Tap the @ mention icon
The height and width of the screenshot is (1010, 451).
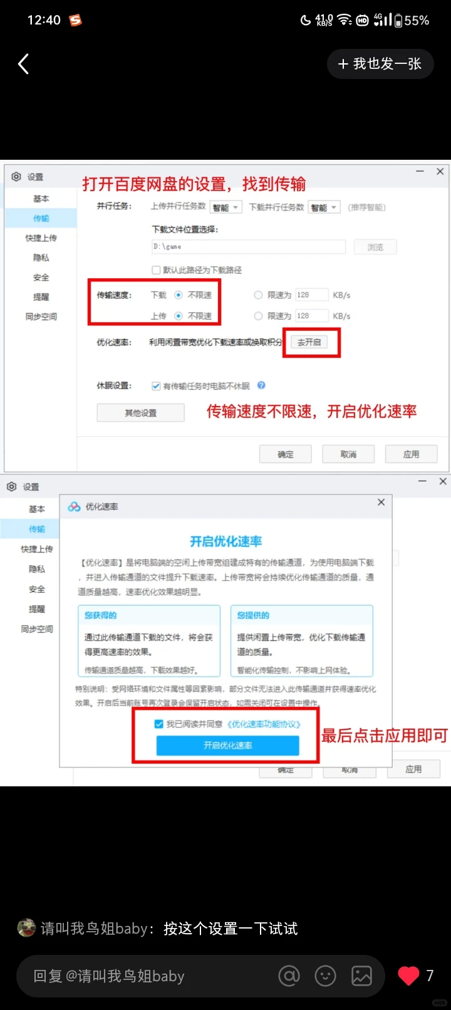pos(289,976)
